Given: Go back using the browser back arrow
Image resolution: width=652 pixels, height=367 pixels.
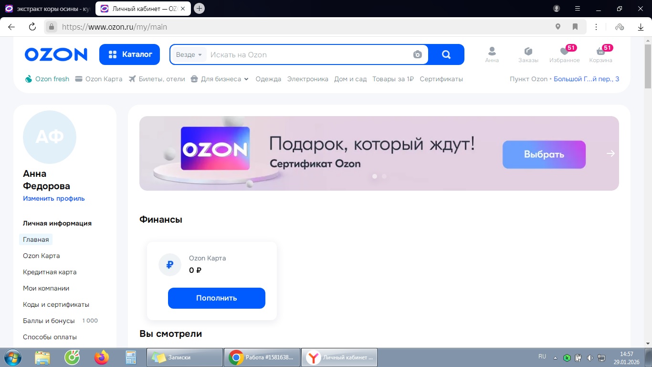Looking at the screenshot, I should 11,27.
